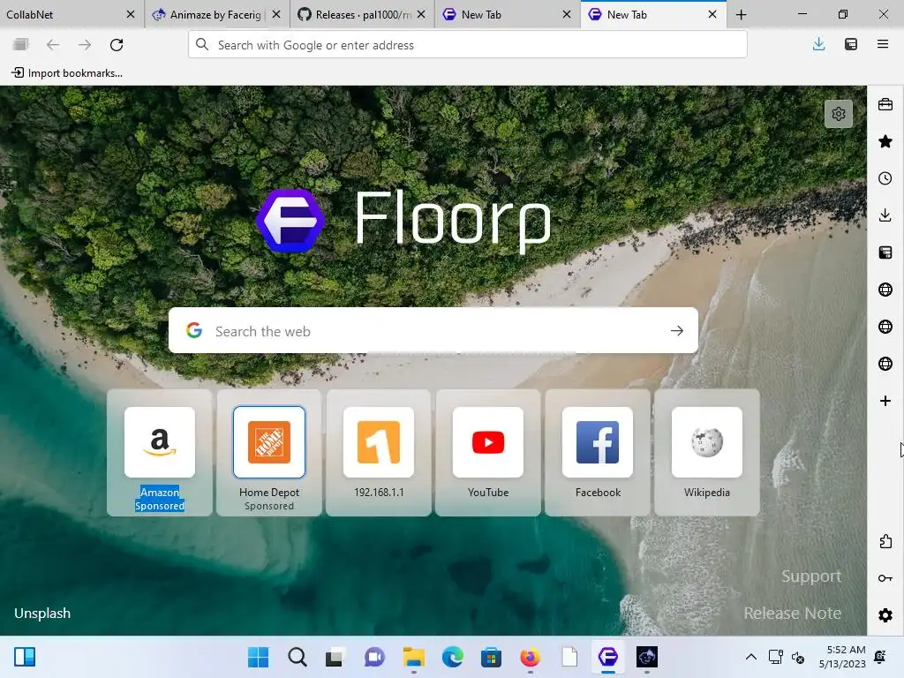Image resolution: width=904 pixels, height=678 pixels.
Task: Open the 192.168.1.1 shortcut tile
Action: (379, 453)
